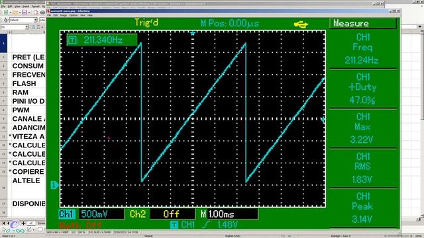The height and width of the screenshot is (238, 424).
Task: Click the first-sheet navigation arrow
Action: tap(4, 223)
